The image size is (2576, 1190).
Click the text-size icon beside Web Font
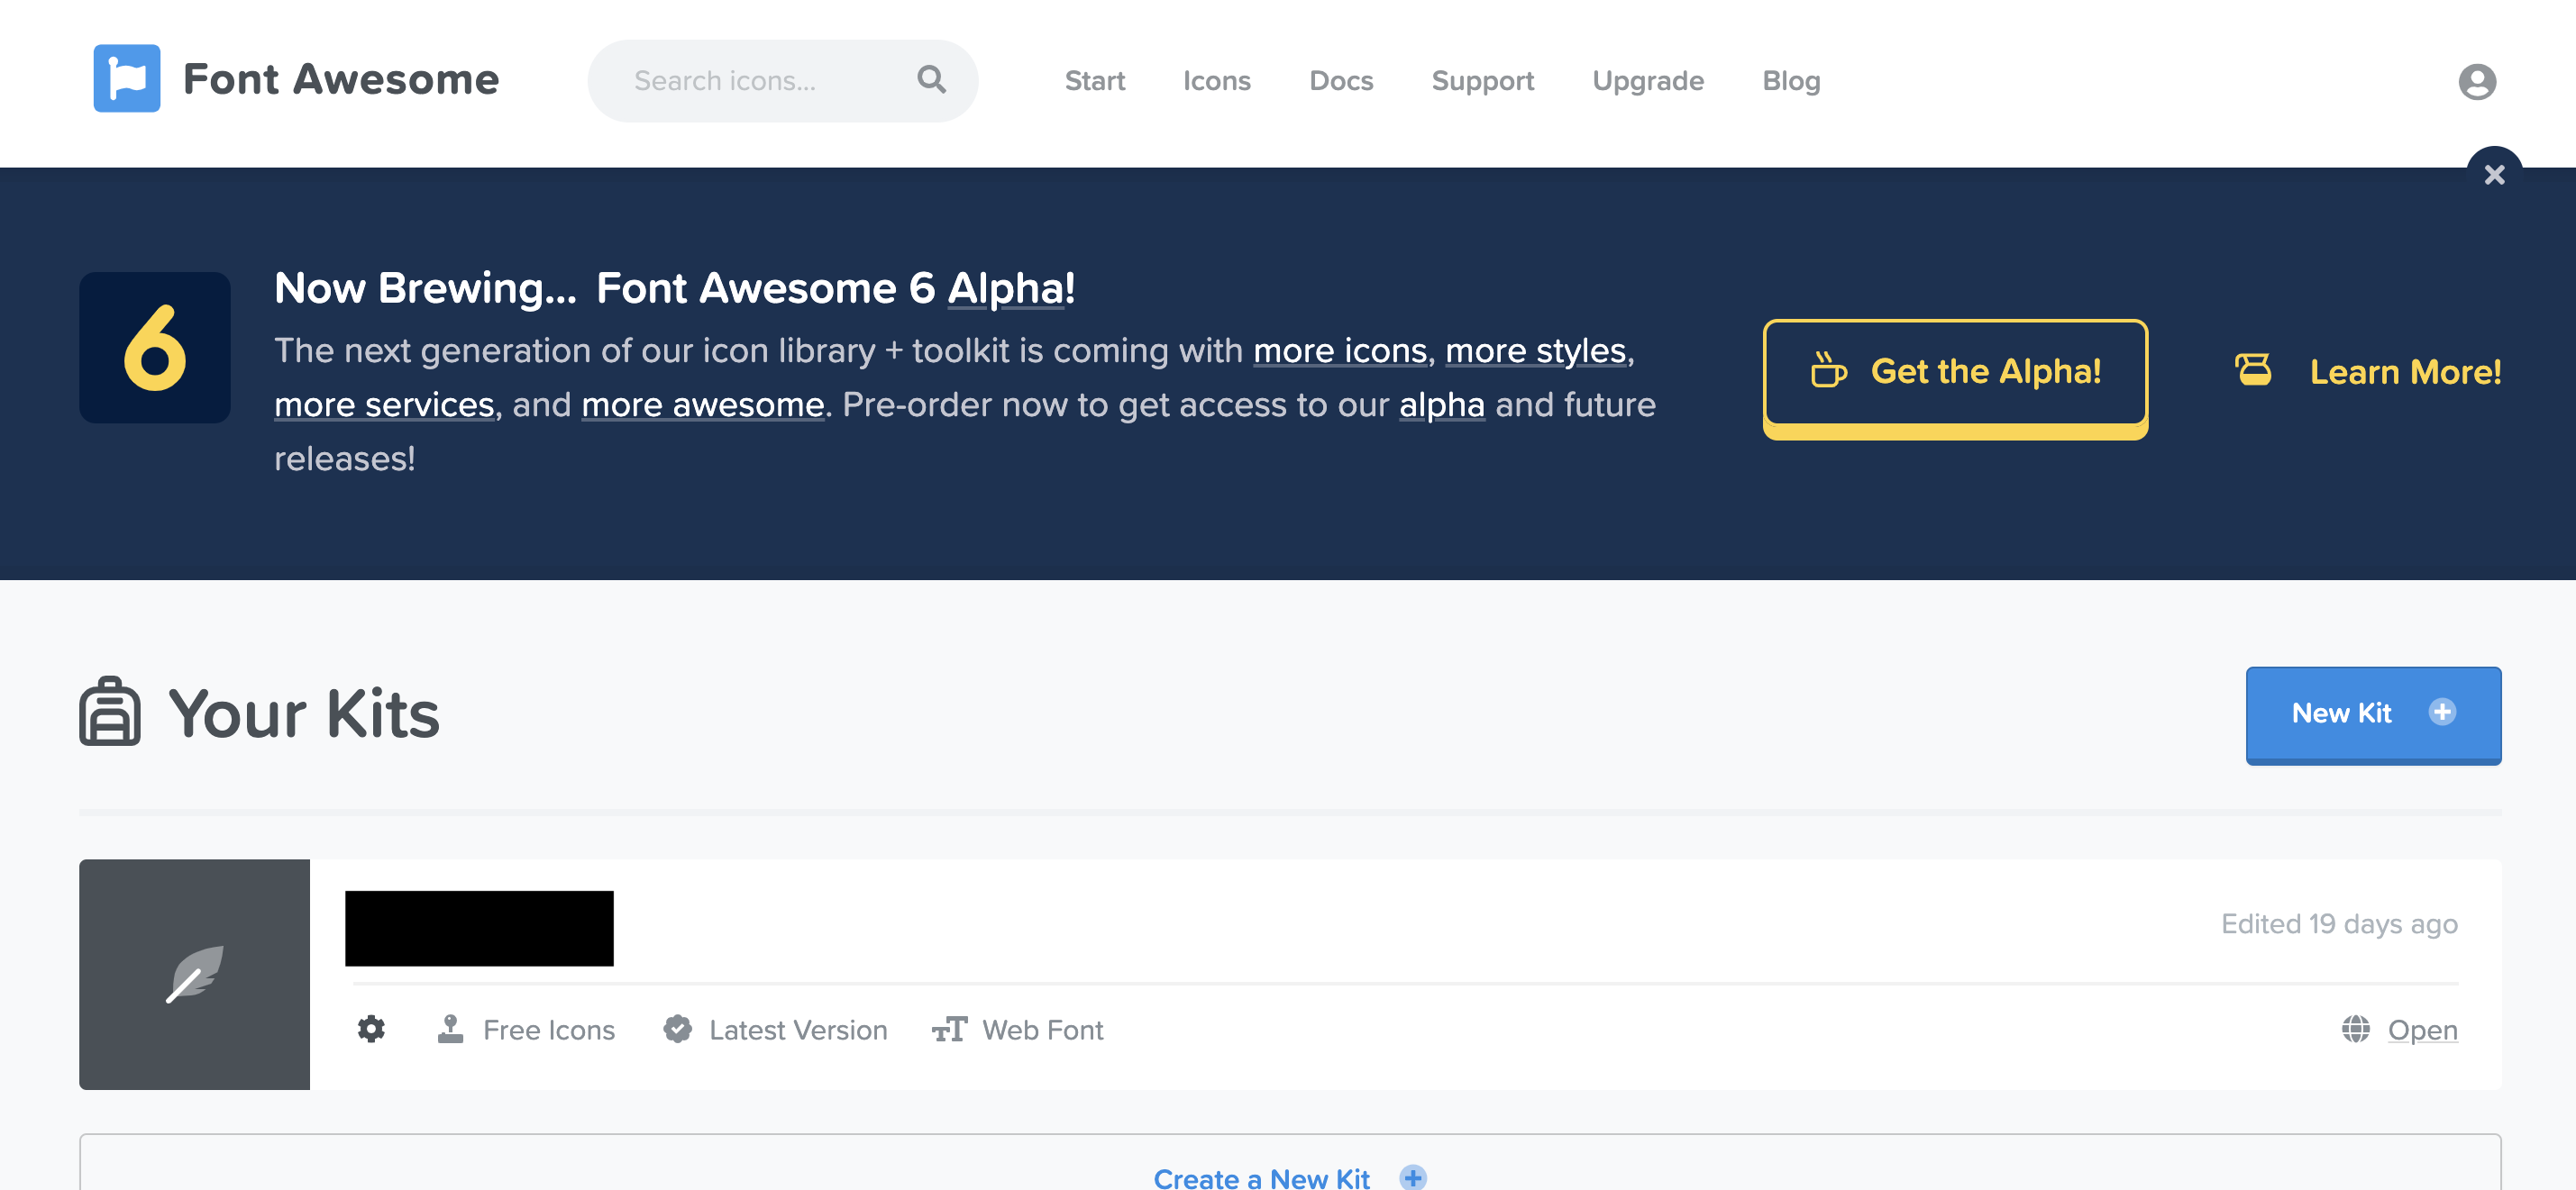949,1029
